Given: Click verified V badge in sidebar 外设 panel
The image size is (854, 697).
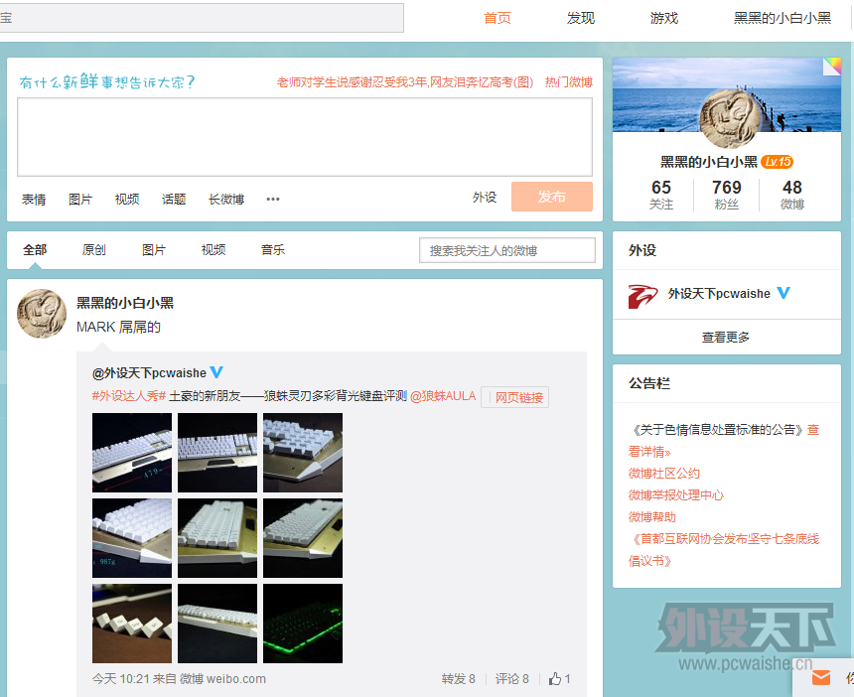Looking at the screenshot, I should [783, 293].
